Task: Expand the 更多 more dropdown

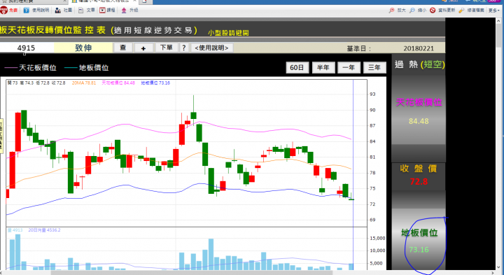Action: [494, 10]
